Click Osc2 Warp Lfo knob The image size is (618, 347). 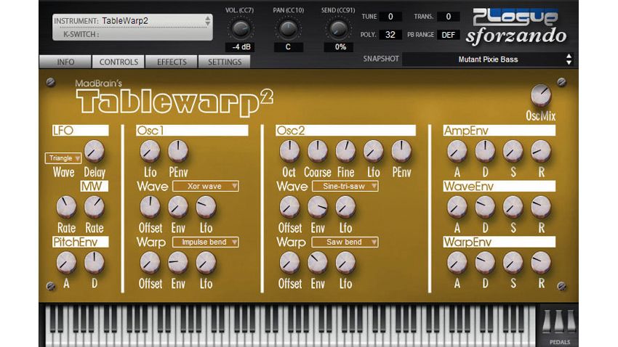345,263
